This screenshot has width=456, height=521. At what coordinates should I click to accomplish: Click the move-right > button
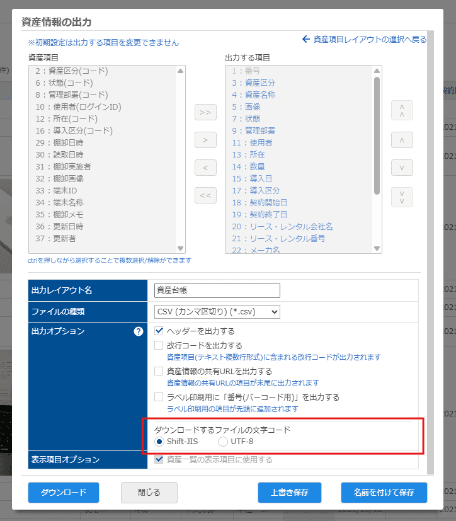205,140
